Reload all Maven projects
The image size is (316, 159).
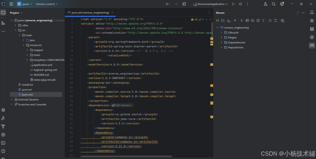tap(218, 20)
